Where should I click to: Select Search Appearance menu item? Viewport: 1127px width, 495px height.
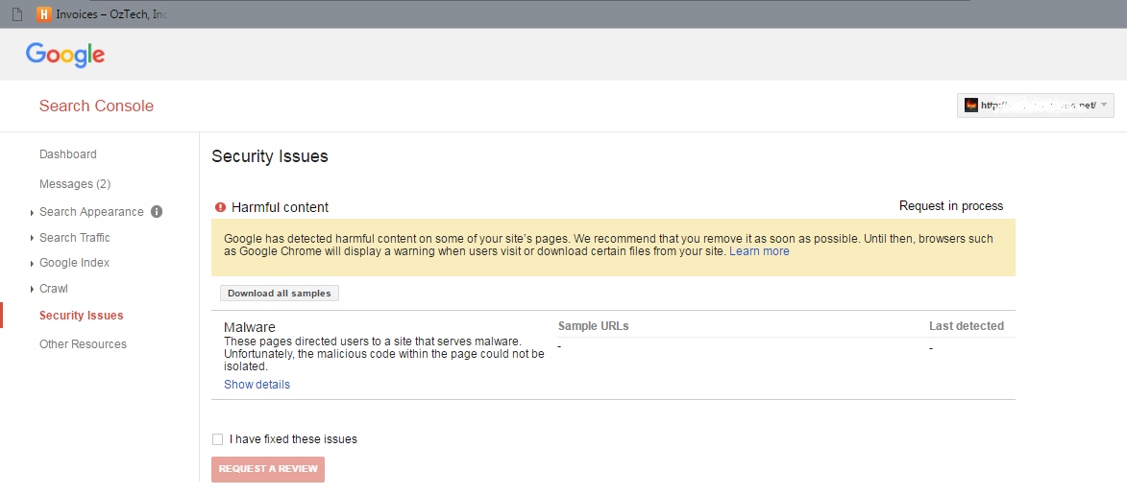pyautogui.click(x=91, y=212)
